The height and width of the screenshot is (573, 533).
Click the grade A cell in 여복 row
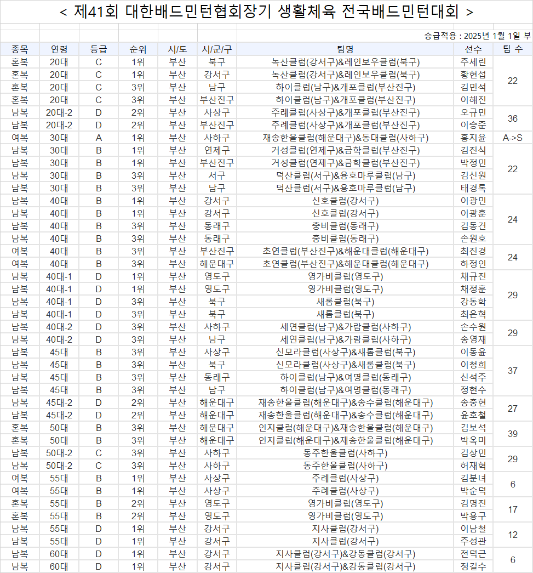point(99,138)
